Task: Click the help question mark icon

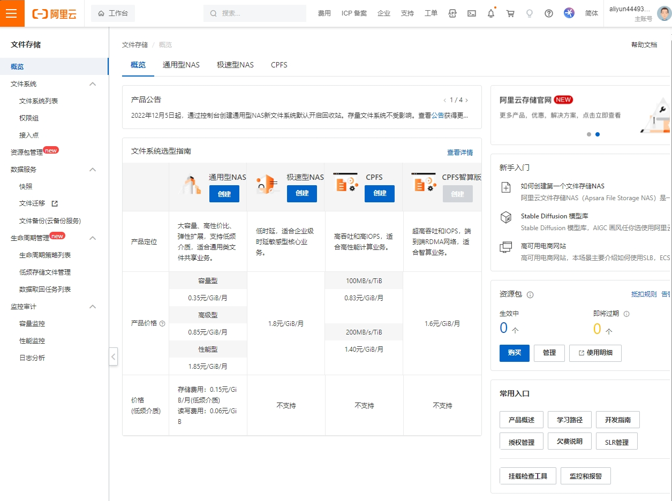Action: click(x=548, y=13)
